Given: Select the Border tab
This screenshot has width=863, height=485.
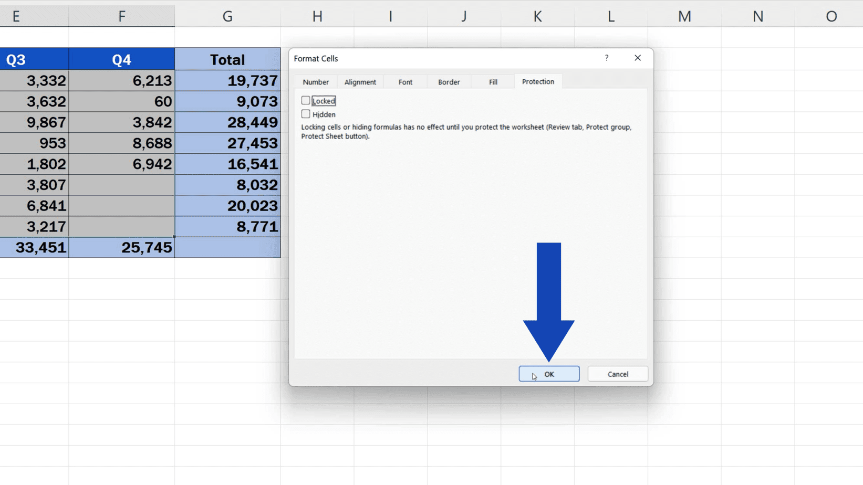Looking at the screenshot, I should 449,82.
